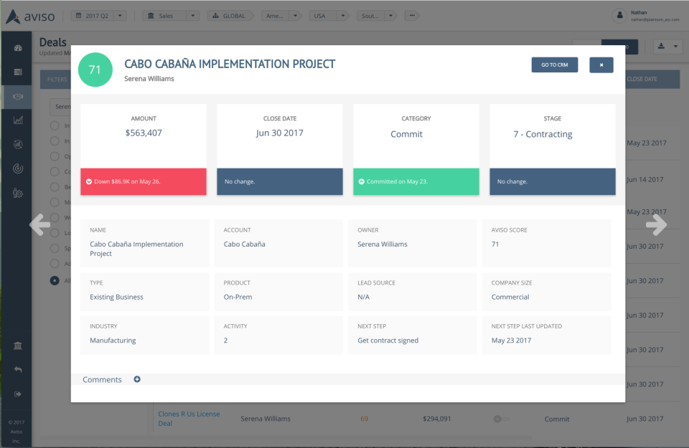The image size is (689, 448).
Task: Open the bar chart analytics sidebar icon
Action: [18, 120]
